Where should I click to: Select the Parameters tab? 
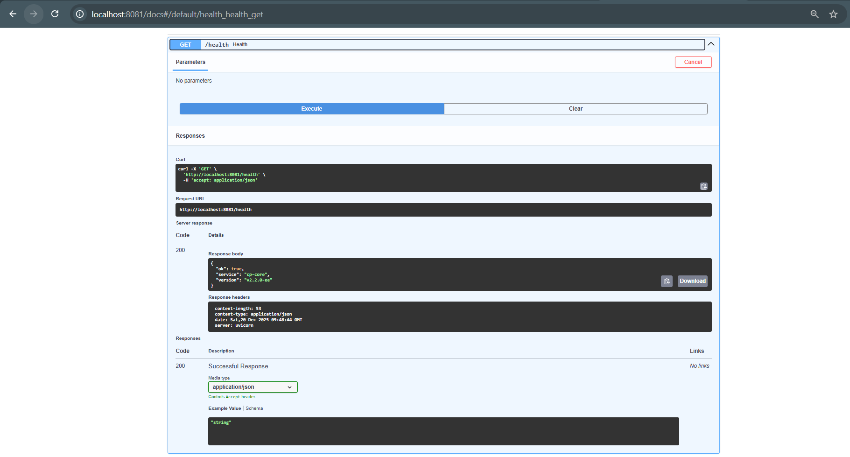pos(190,62)
